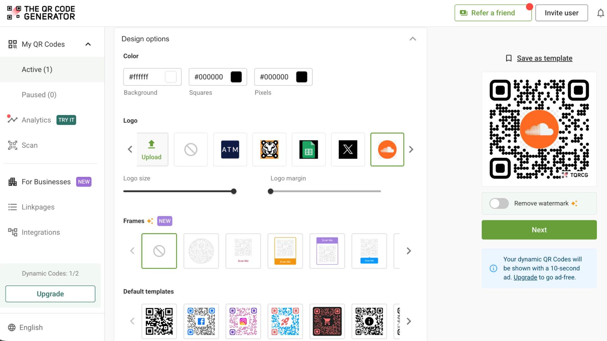Image resolution: width=607 pixels, height=341 pixels.
Task: Open the Active (1) codes list
Action: [x=52, y=69]
